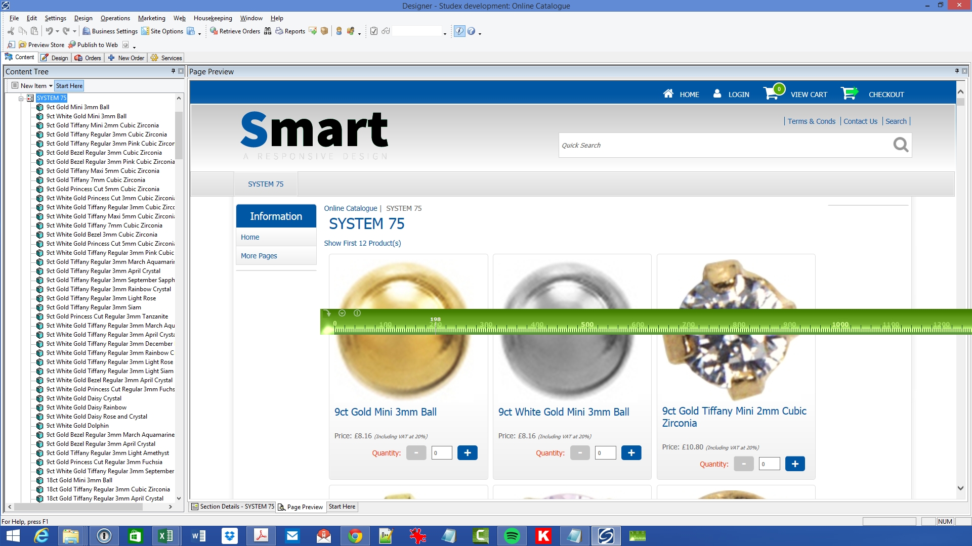The image size is (972, 546).
Task: Click the rotate arrow on the green ruler
Action: point(327,313)
